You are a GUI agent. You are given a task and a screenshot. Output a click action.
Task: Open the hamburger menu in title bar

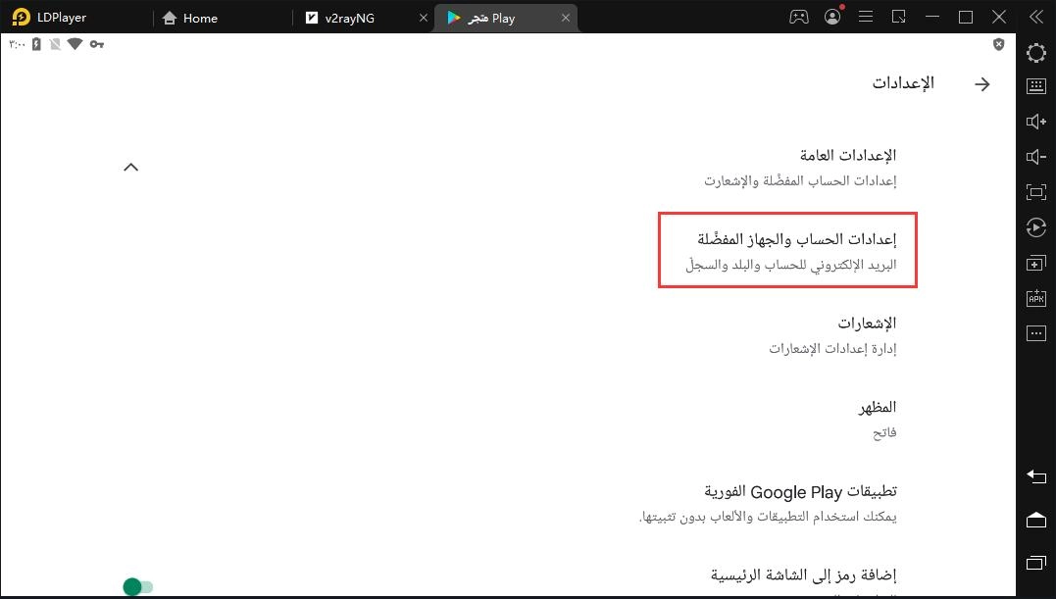point(866,17)
